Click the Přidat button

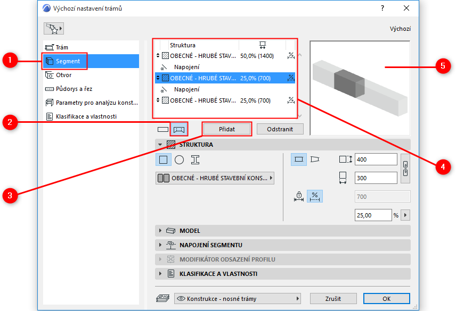tap(227, 129)
